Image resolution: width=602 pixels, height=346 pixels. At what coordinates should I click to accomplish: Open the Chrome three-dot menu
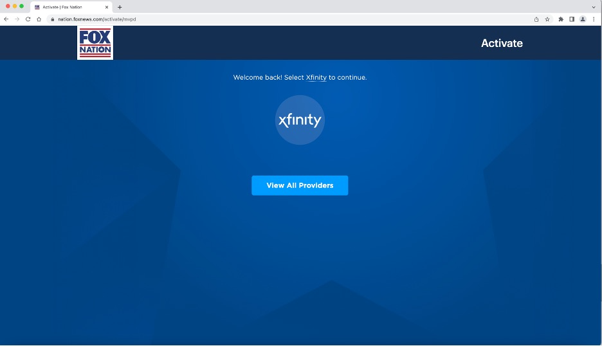click(594, 19)
